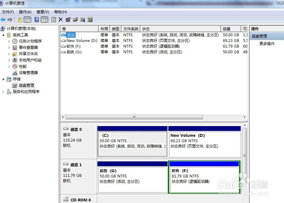Select 系统 (G:) partition block on 磁盘 1
Screen dimensions: 284x203
click(x=132, y=177)
